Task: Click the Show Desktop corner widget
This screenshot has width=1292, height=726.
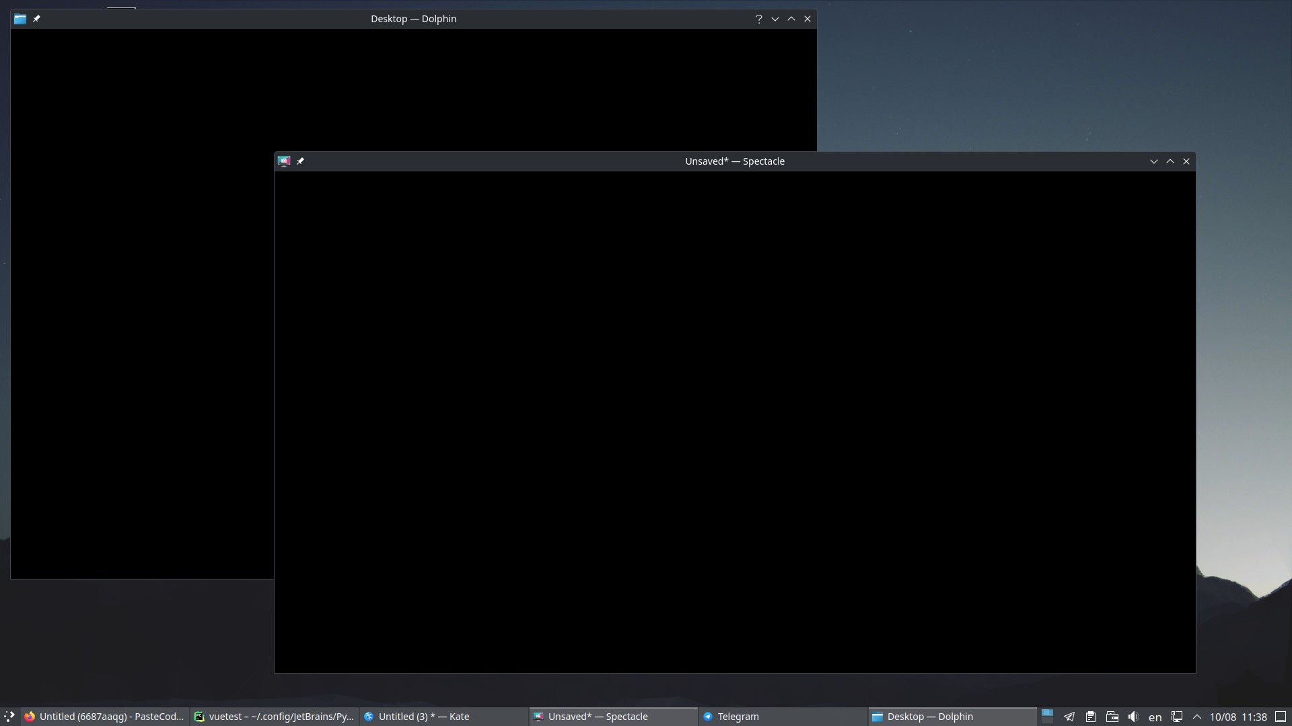Action: (x=1284, y=717)
